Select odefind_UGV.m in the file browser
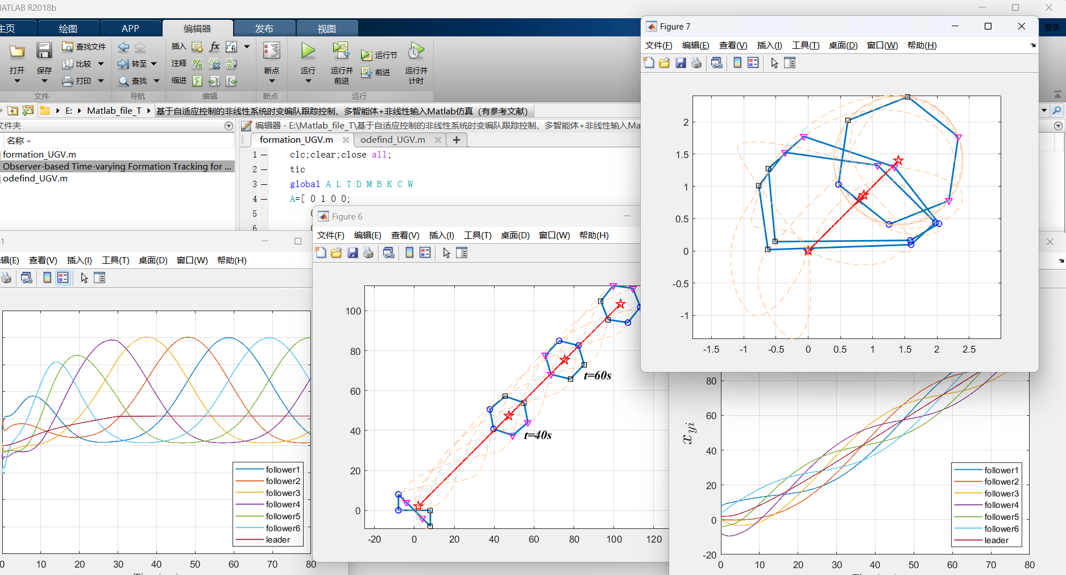 point(35,179)
